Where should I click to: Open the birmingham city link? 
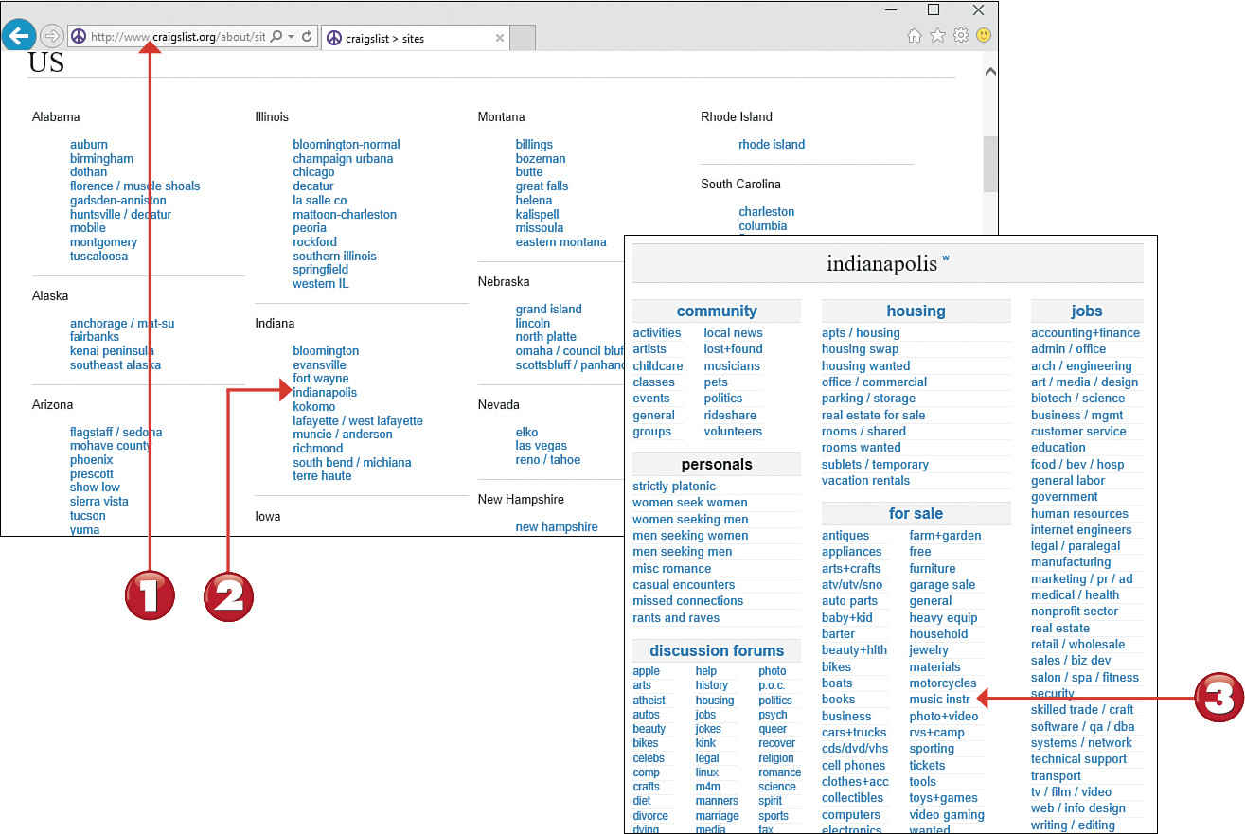click(102, 159)
